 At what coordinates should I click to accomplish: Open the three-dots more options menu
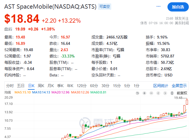tap(158, 6)
